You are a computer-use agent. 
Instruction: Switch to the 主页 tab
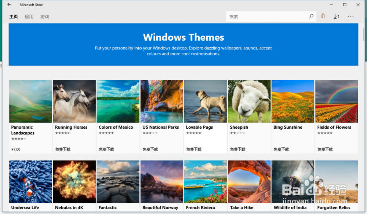pos(14,16)
